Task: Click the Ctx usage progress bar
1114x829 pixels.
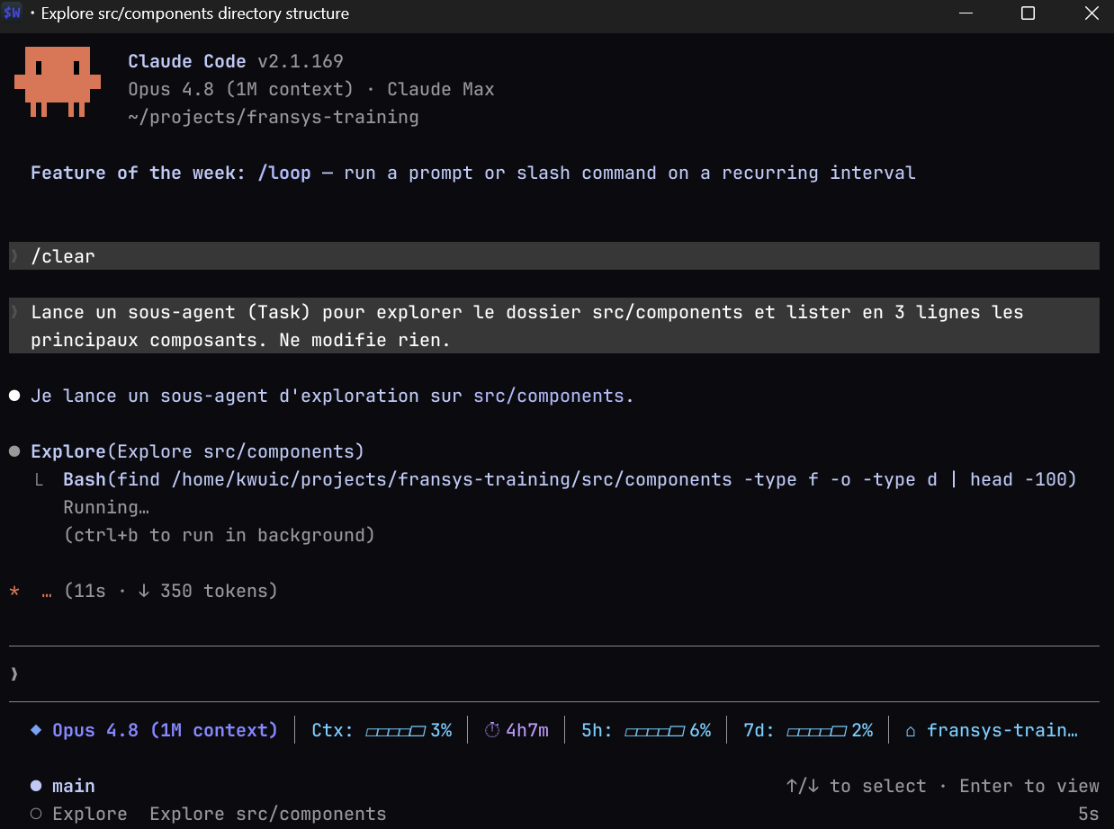Action: click(x=395, y=731)
